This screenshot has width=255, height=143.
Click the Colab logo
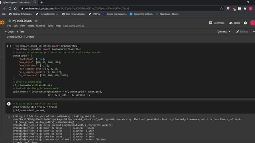coord(2,23)
